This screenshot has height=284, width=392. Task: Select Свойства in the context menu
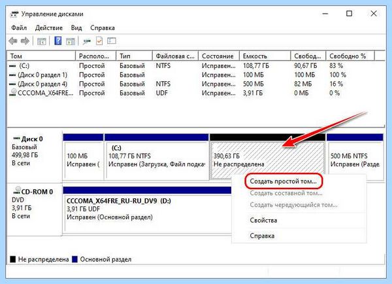[263, 221]
